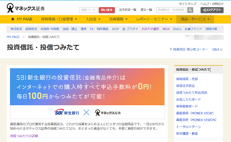
Task: Click the SBI新生銀行 logo below the banner
Action: tap(67, 113)
